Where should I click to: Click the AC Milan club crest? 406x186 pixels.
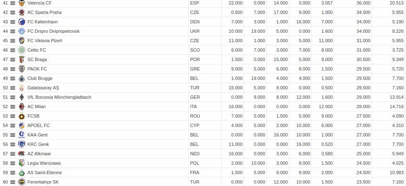(22, 107)
